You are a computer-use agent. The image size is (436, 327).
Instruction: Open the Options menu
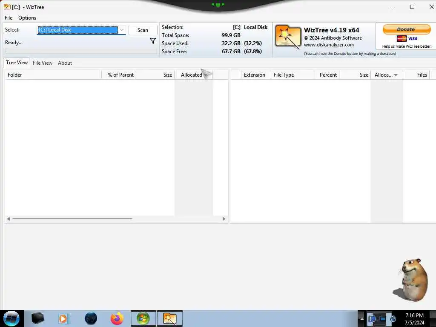coord(27,18)
